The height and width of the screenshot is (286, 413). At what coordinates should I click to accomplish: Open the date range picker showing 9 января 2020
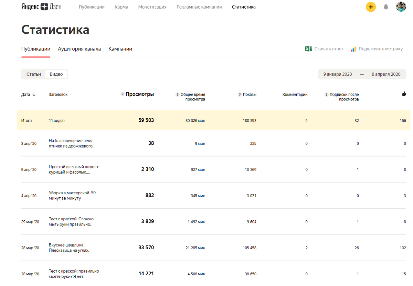(x=337, y=74)
